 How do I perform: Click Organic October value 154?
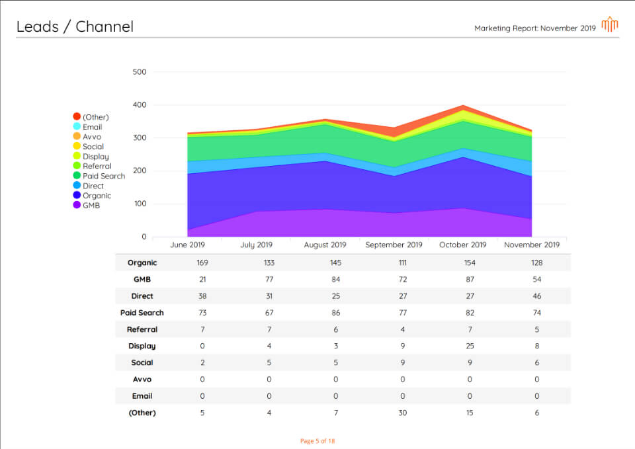pos(470,263)
